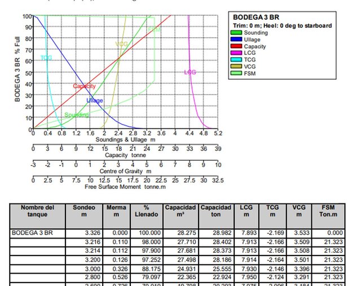Click the 'Soundings & Ullage m' axis title
Image resolution: width=361 pixels, height=286 pixels.
pos(125,140)
